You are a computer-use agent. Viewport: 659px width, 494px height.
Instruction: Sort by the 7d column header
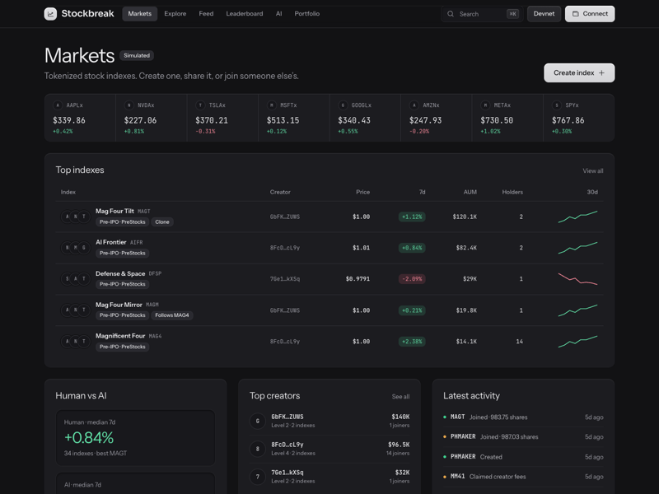point(422,192)
